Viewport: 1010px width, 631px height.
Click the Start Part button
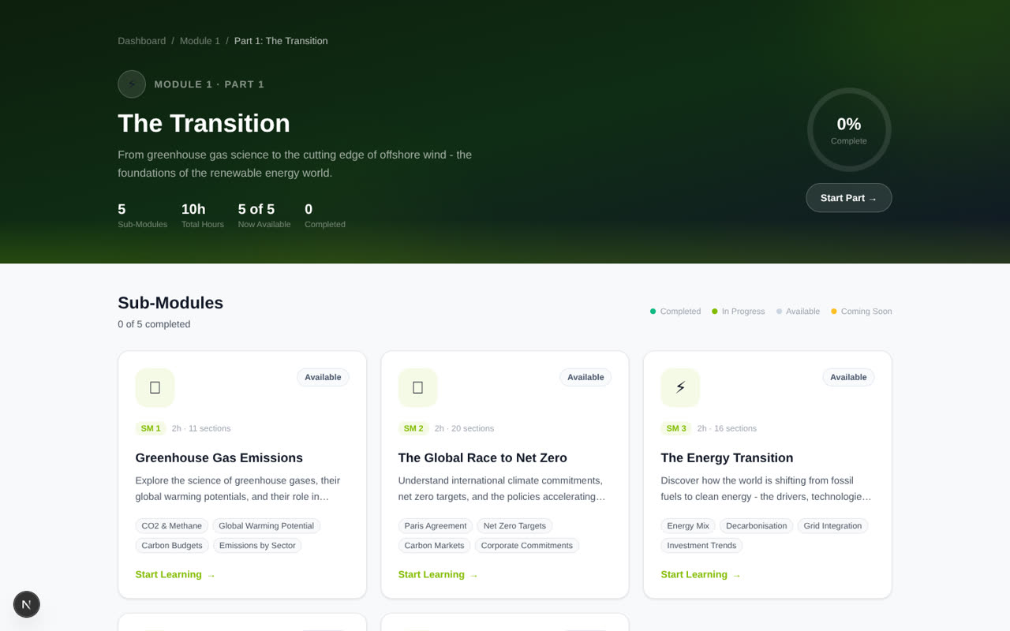[x=849, y=198]
